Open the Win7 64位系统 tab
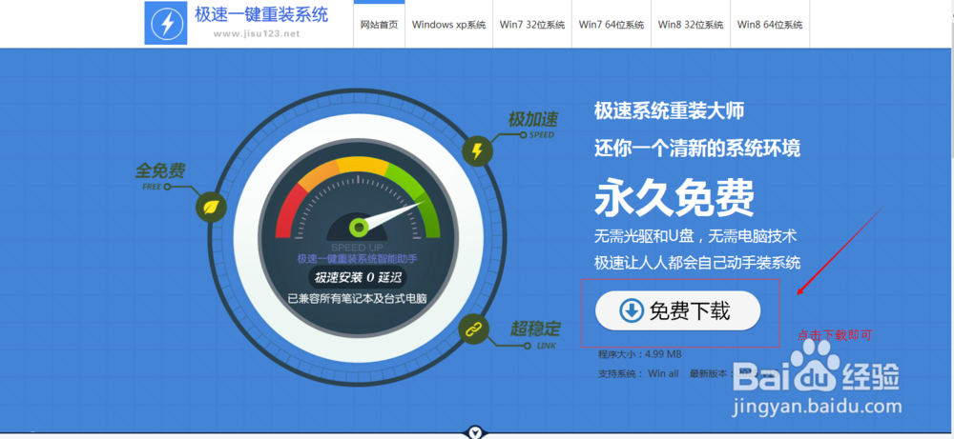The image size is (954, 439). click(x=612, y=25)
